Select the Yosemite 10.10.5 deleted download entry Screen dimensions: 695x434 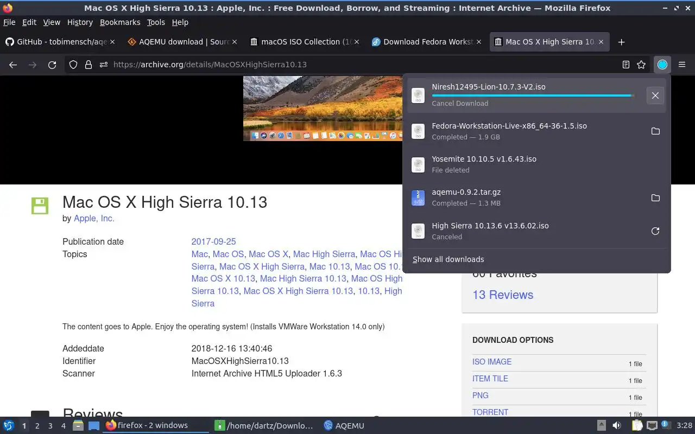pos(536,164)
